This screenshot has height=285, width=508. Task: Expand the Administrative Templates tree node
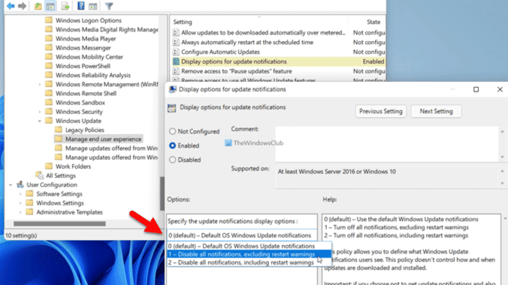click(x=20, y=212)
